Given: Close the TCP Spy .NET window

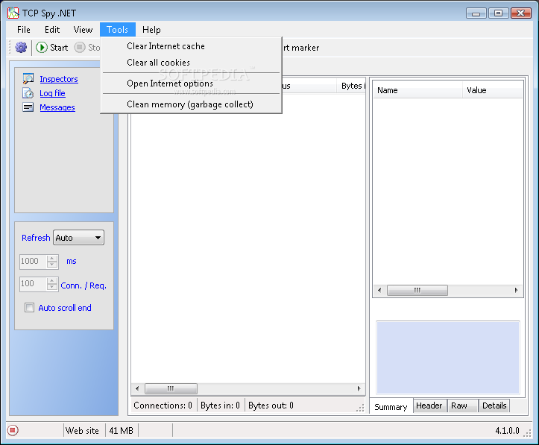Looking at the screenshot, I should coord(521,13).
